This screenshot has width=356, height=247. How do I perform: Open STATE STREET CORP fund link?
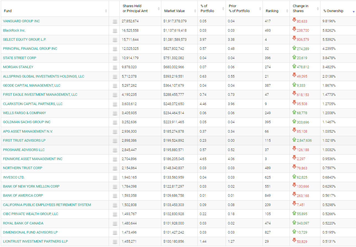point(20,58)
